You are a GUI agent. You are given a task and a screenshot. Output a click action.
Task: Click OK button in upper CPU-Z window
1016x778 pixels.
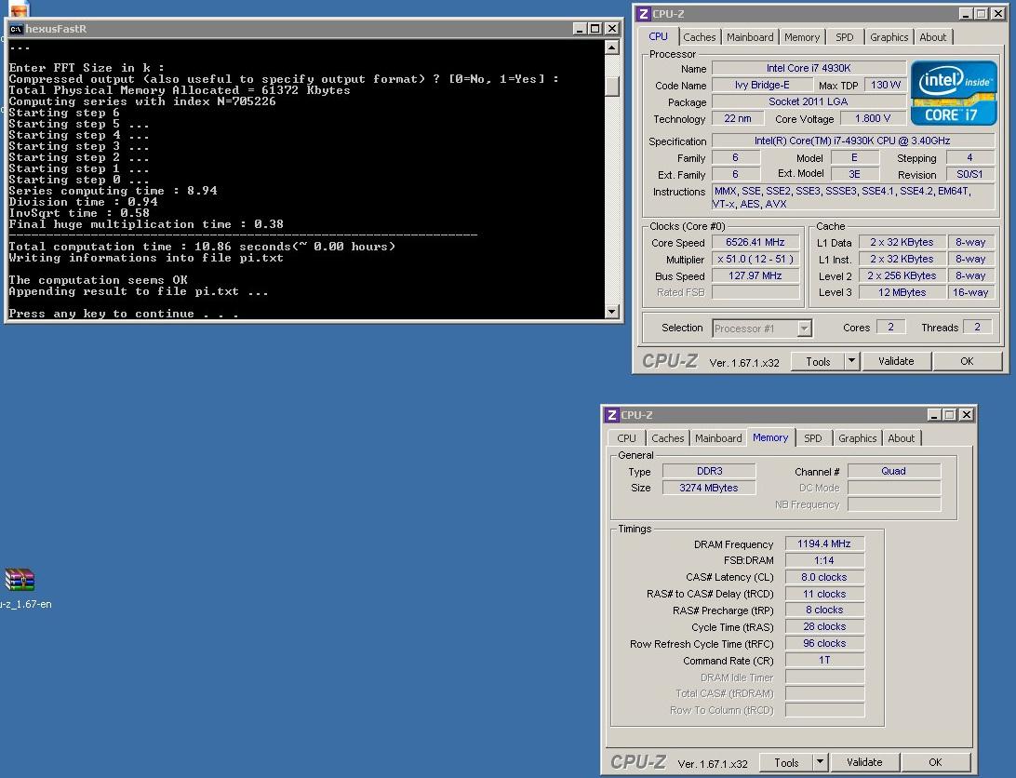(x=967, y=361)
